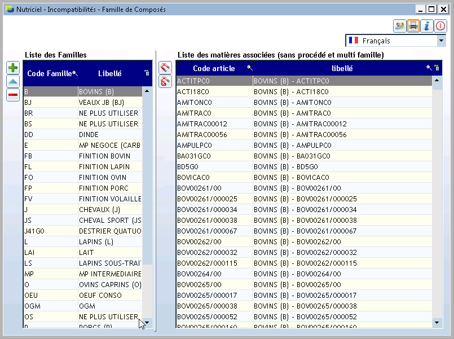The image size is (454, 339).
Task: Click the magnet associate icon
Action: [x=165, y=68]
